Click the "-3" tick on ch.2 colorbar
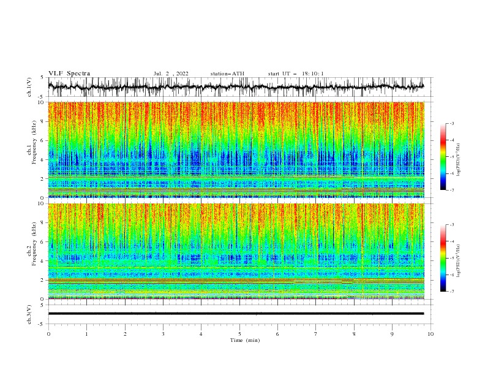This screenshot has height=375, width=485. tap(451, 225)
